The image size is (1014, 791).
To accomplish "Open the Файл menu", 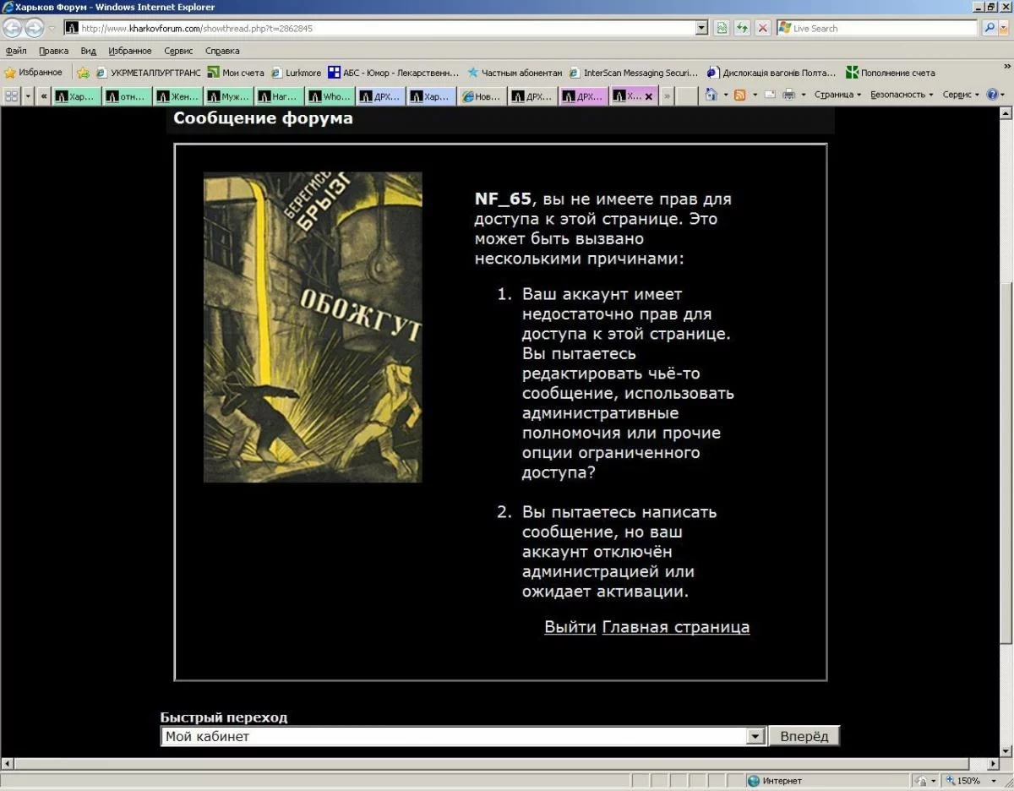I will click(x=16, y=51).
